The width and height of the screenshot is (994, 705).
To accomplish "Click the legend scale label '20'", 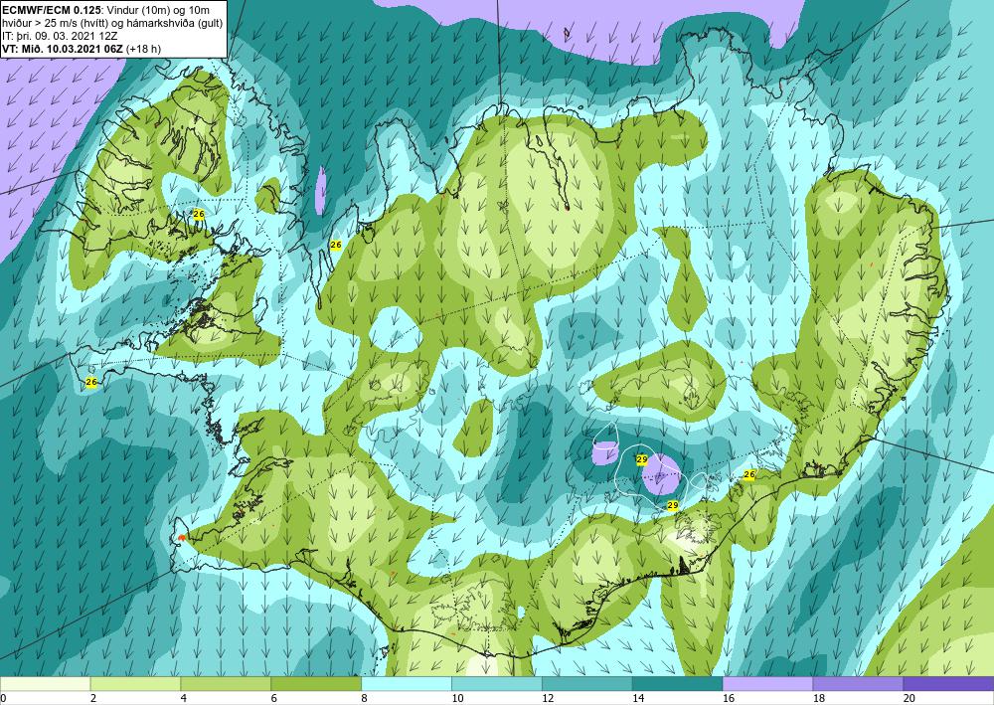I will (910, 698).
